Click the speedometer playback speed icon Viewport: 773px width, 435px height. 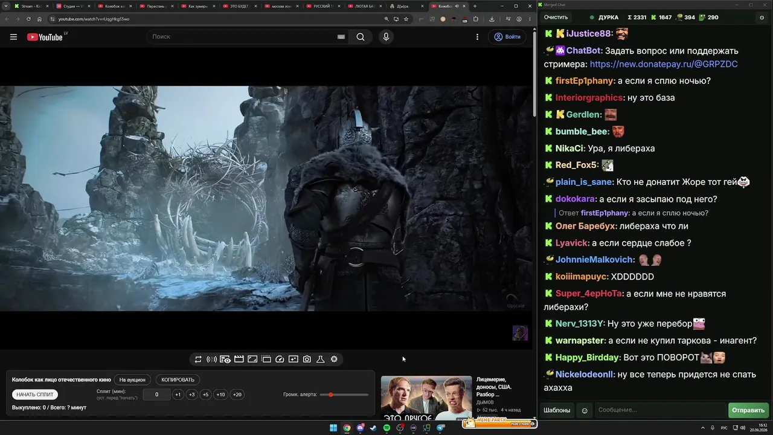click(280, 359)
